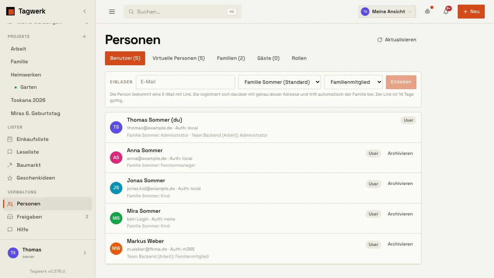Toggle the hamburger menu icon
Viewport: 494px width, 278px height.
pos(112,12)
